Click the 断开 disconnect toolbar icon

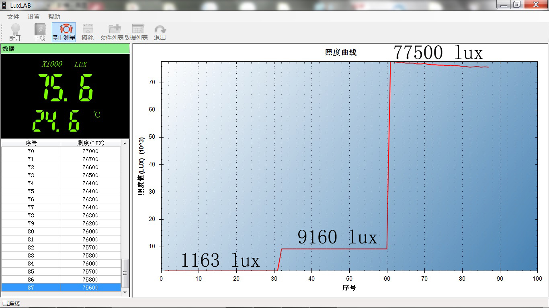pyautogui.click(x=15, y=32)
